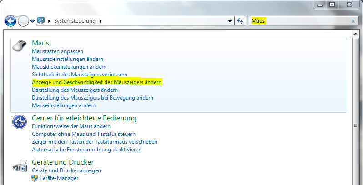Click the refresh button next to address bar

(241, 21)
